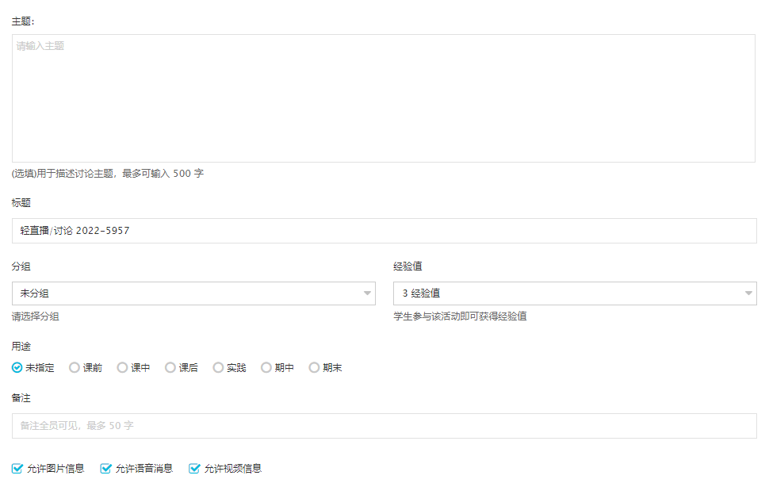
Task: Click the hint text 学生参与该活动即可获得经验值
Action: (460, 316)
